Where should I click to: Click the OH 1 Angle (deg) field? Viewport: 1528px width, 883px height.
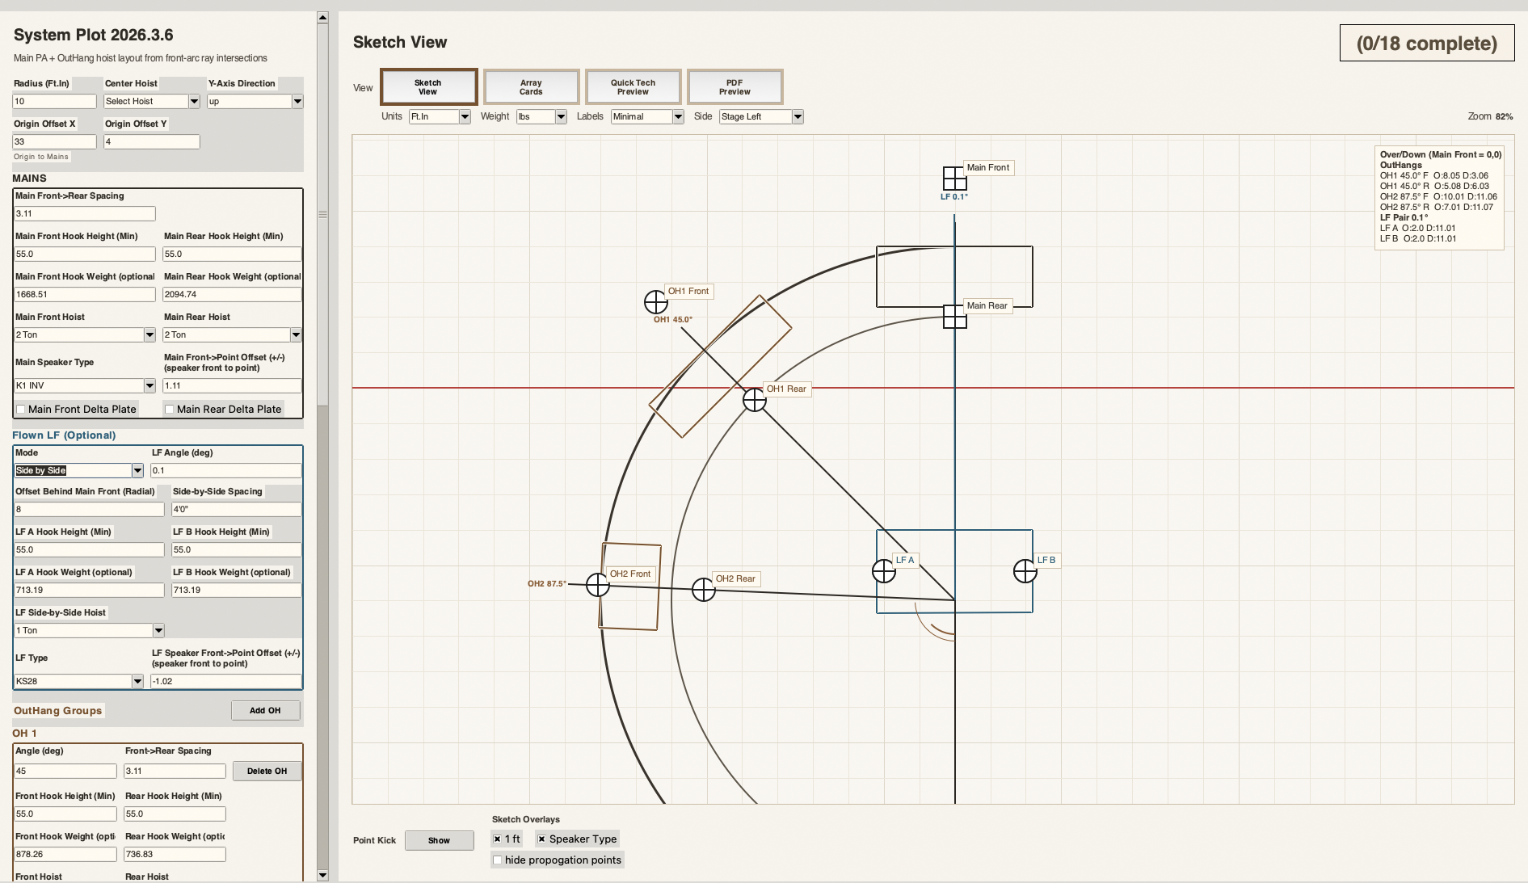[65, 771]
